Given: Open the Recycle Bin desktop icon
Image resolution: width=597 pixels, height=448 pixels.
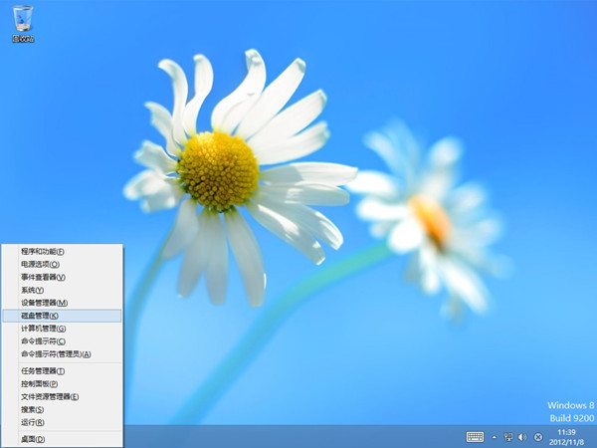Looking at the screenshot, I should tap(22, 22).
